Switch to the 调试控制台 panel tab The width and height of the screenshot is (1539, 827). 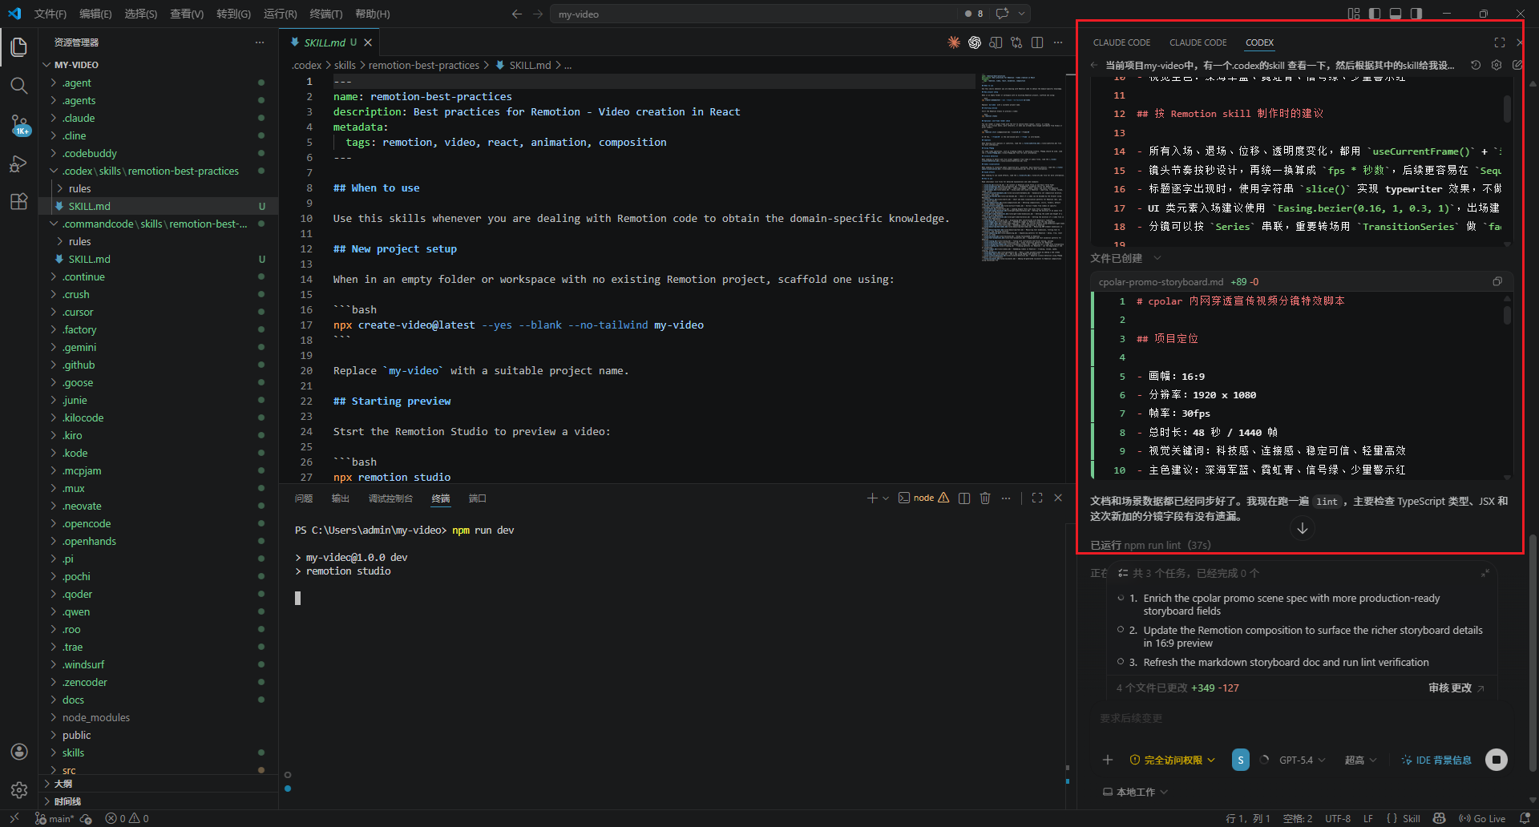click(390, 498)
